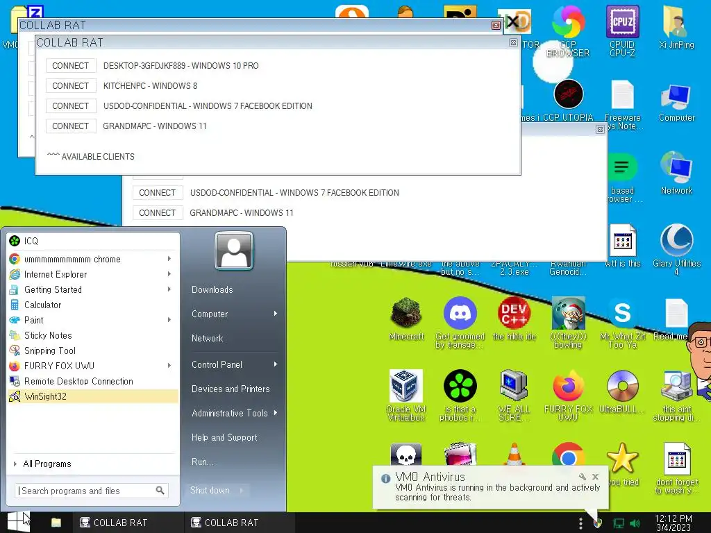The image size is (711, 533).
Task: Launch WinSight32 from start menu
Action: tap(93, 396)
